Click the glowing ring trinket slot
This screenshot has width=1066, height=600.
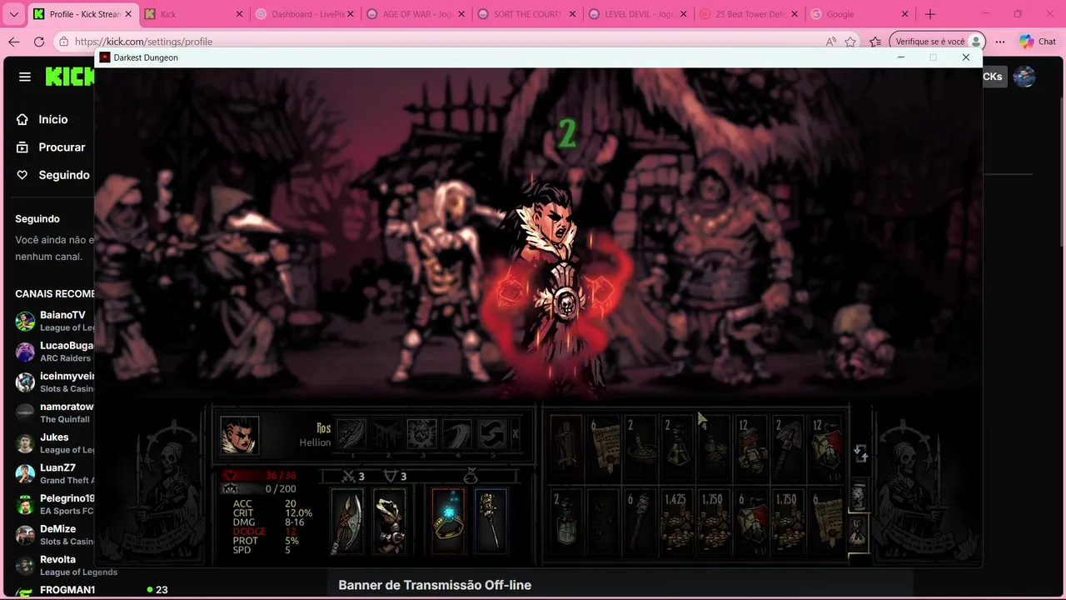(448, 522)
